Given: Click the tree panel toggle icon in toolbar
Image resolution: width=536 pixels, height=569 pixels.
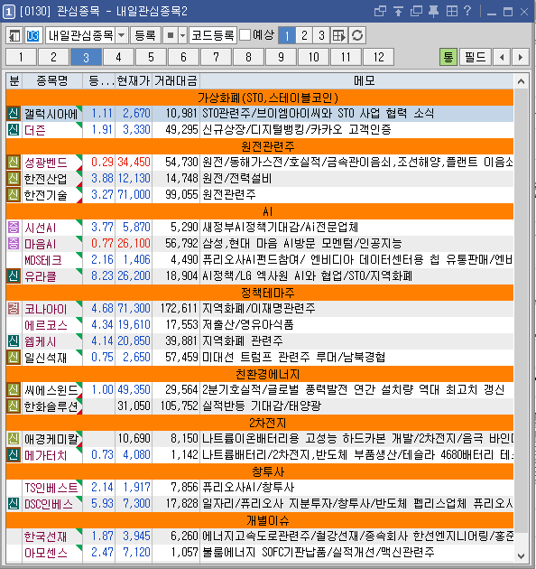Looking at the screenshot, I should [x=14, y=35].
